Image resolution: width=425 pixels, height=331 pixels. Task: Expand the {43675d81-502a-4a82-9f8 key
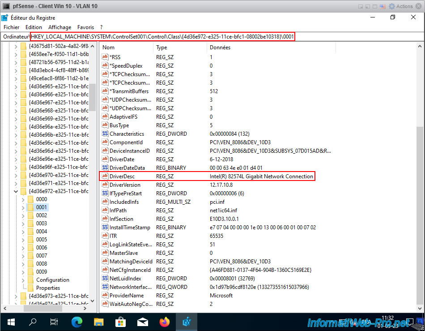[x=16, y=47]
